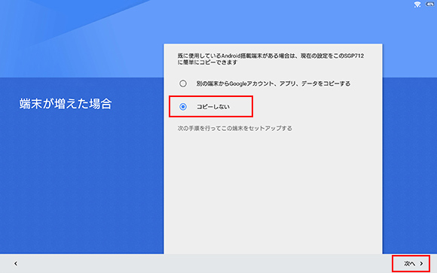
Task: Click the description text mentioning SGP712
Action: pos(270,59)
